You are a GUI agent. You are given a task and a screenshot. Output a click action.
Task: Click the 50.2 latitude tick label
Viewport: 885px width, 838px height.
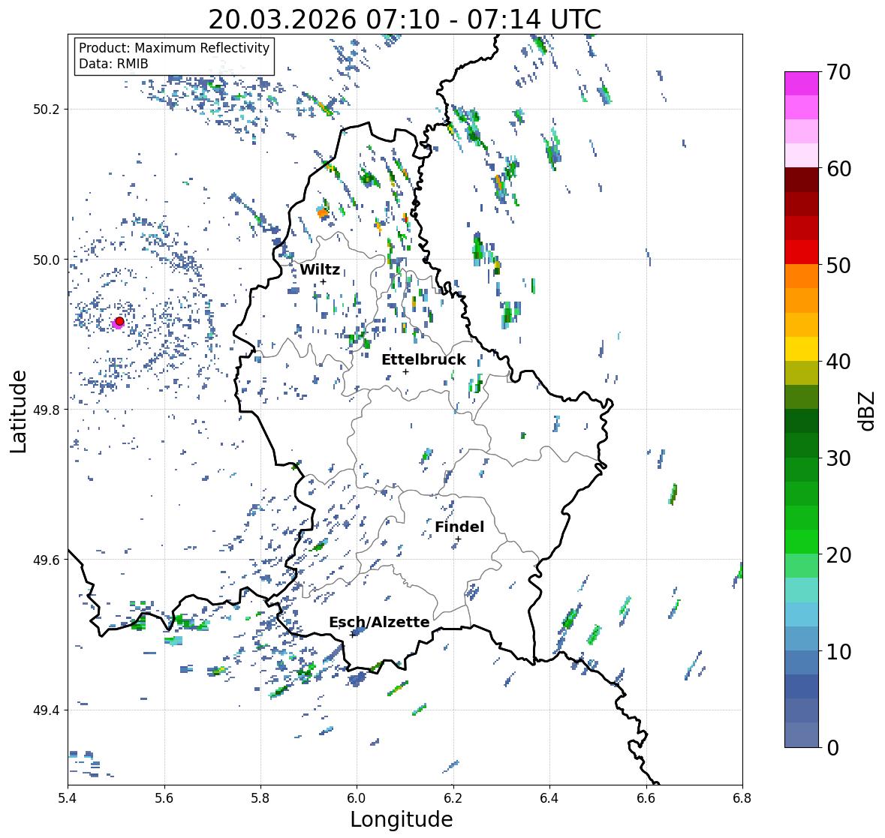coord(47,110)
